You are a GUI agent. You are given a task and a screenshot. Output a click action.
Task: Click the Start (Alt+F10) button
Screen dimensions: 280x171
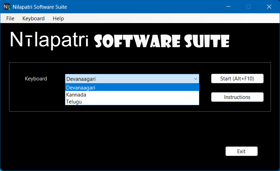pos(237,79)
